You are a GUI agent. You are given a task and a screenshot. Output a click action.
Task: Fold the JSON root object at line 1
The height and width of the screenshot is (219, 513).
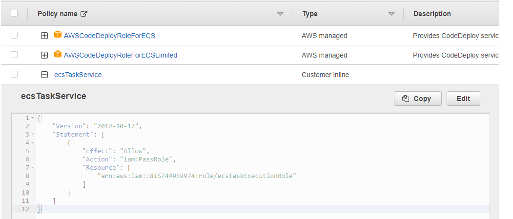tap(32, 118)
